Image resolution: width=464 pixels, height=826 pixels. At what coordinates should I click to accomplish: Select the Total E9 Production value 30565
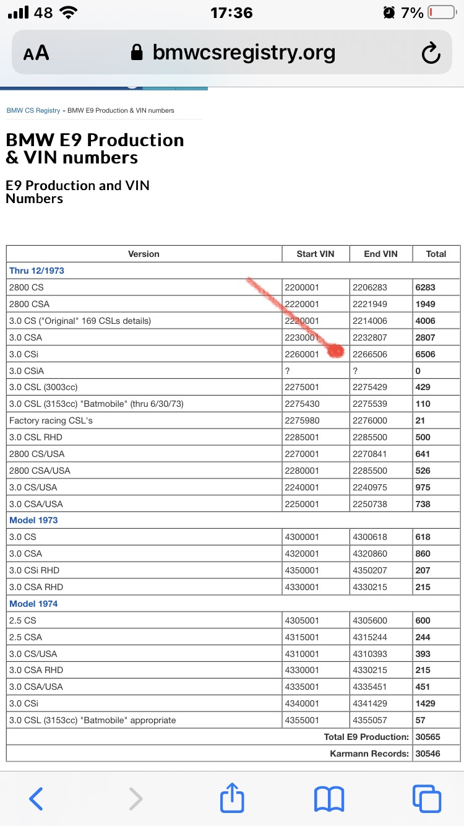(427, 737)
